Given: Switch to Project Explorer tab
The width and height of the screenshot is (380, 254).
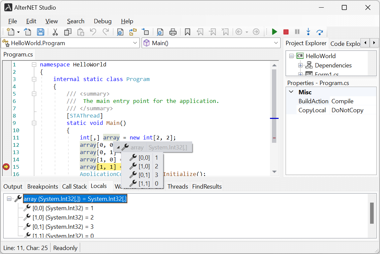Looking at the screenshot, I should (306, 43).
